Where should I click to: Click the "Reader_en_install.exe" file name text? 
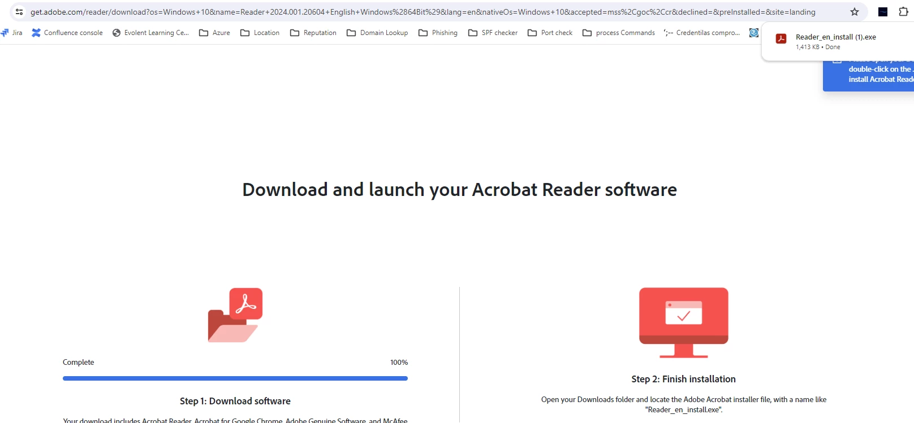pos(683,409)
